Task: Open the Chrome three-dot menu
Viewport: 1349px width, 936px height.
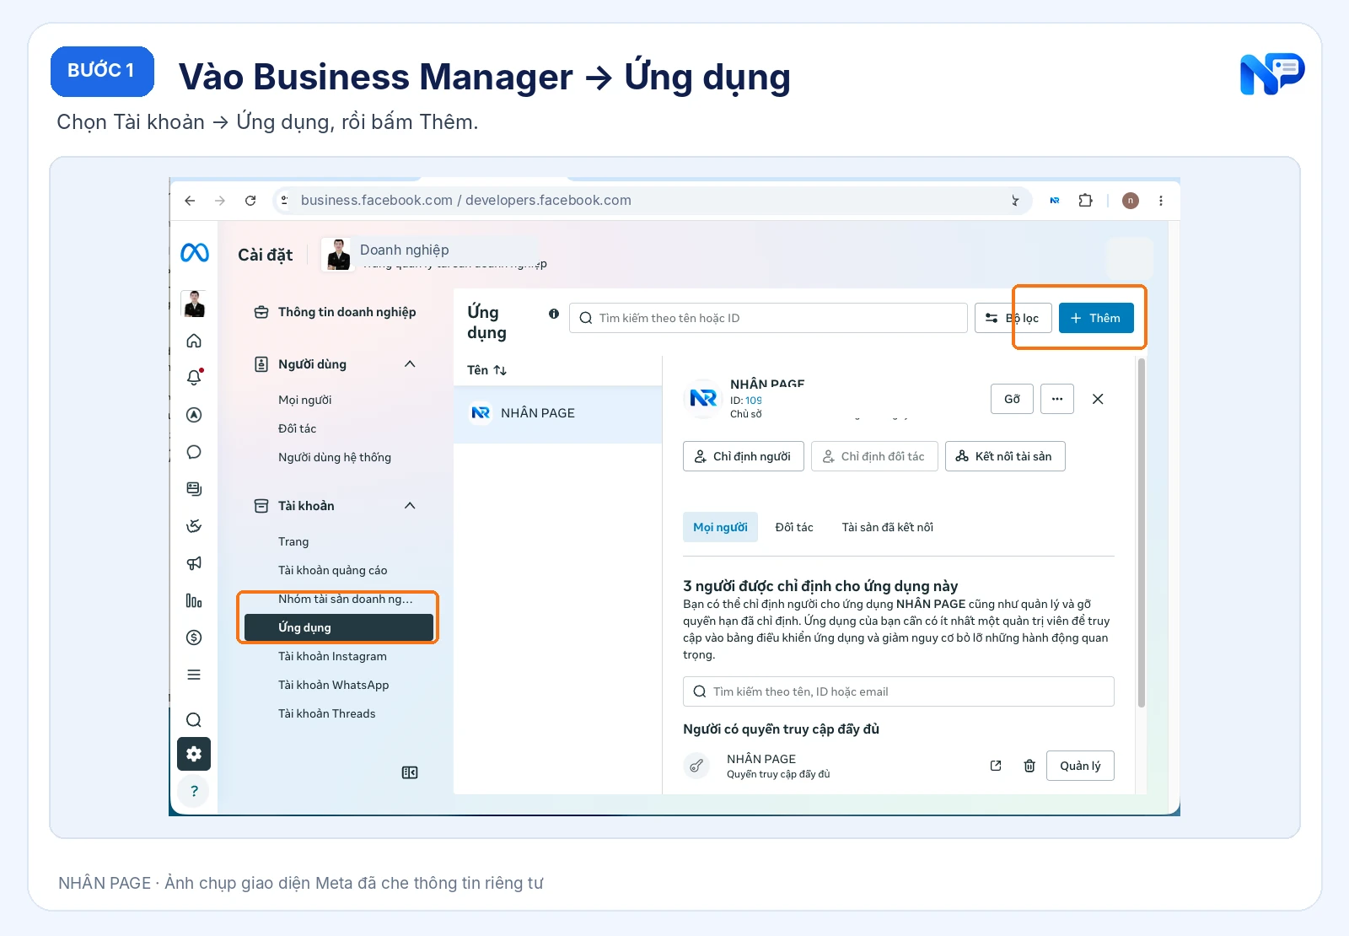Action: 1161,201
